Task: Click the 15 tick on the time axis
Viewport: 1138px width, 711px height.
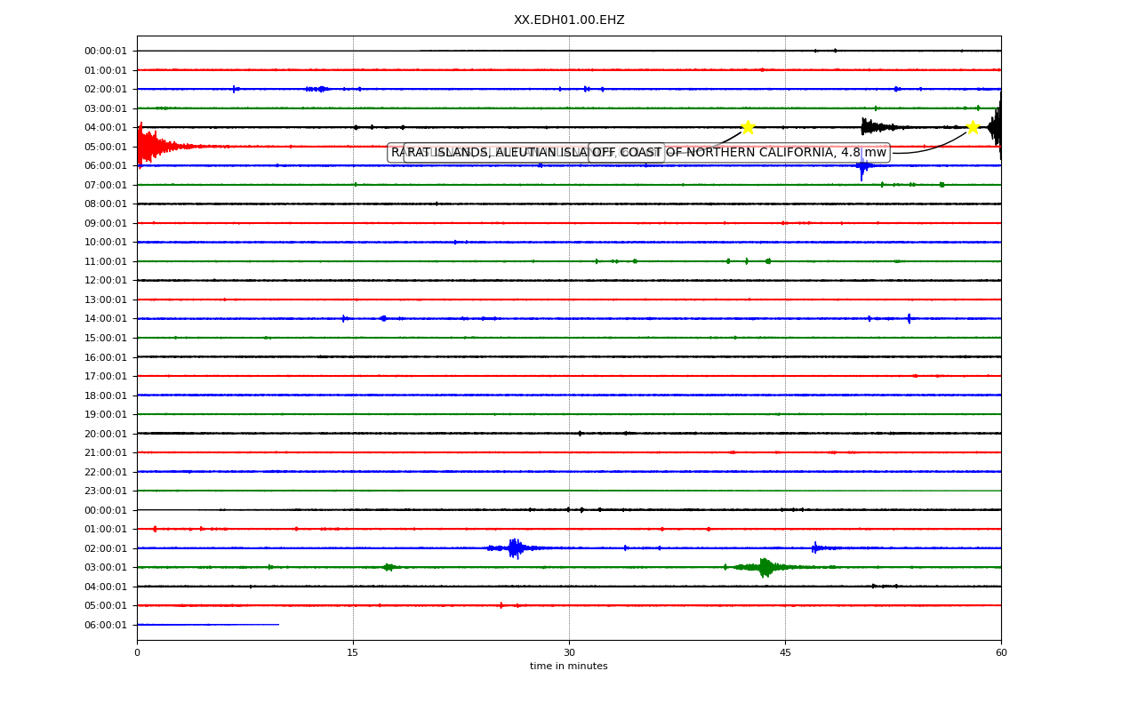Action: (353, 653)
